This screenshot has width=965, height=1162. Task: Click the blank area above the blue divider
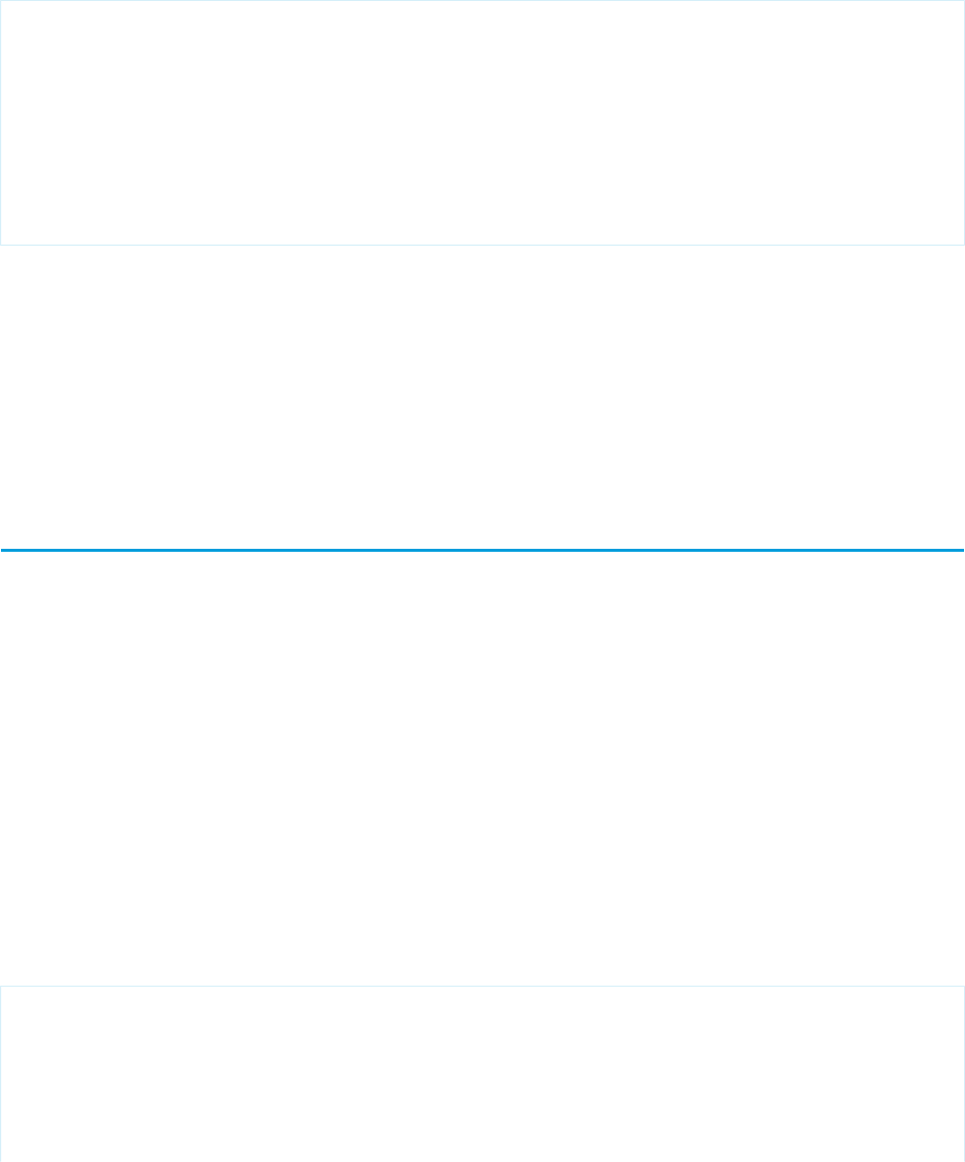pyautogui.click(x=482, y=396)
